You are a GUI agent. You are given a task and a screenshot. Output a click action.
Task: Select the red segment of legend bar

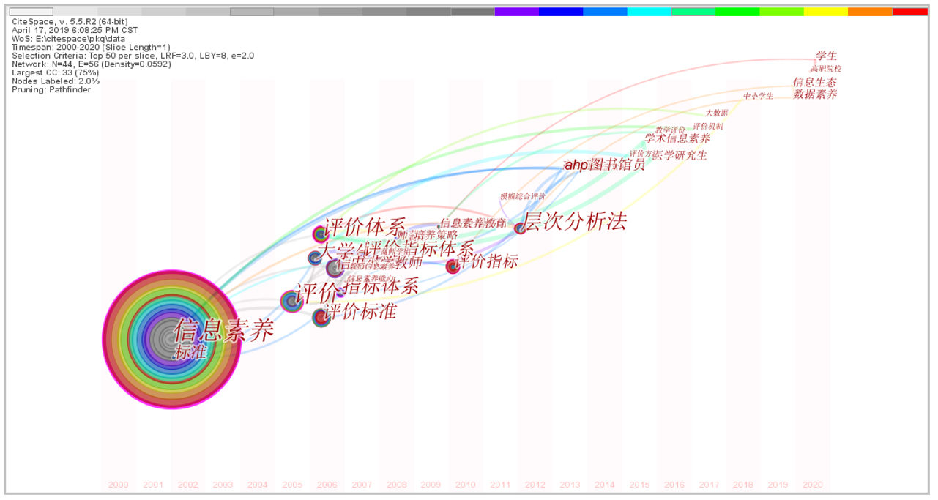[x=910, y=12]
